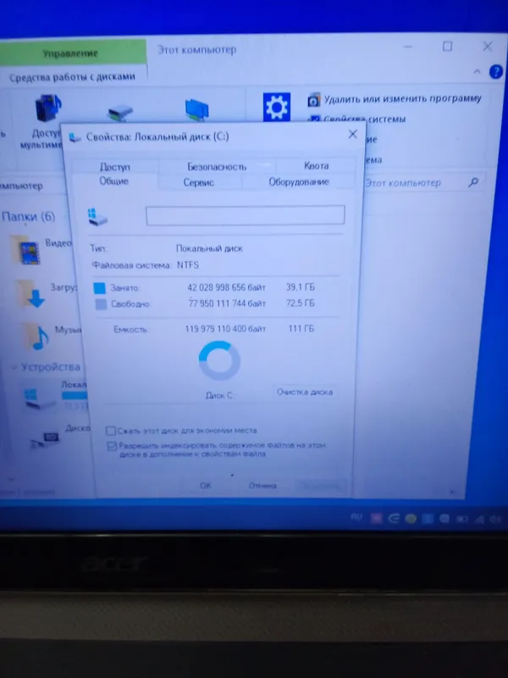Click the help question mark in Explorer
Image resolution: width=508 pixels, height=678 pixels.
[495, 72]
